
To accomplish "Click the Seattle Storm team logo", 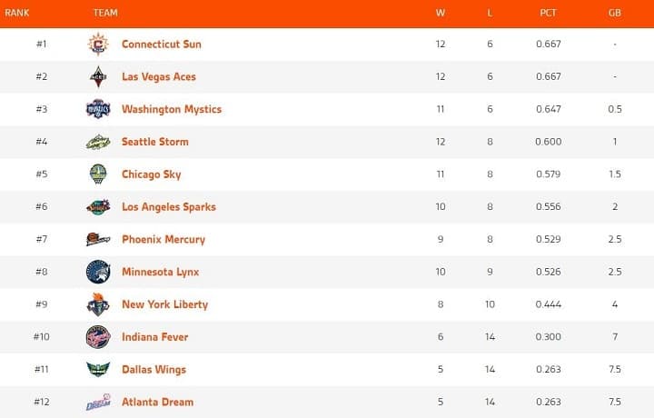I will pyautogui.click(x=98, y=142).
